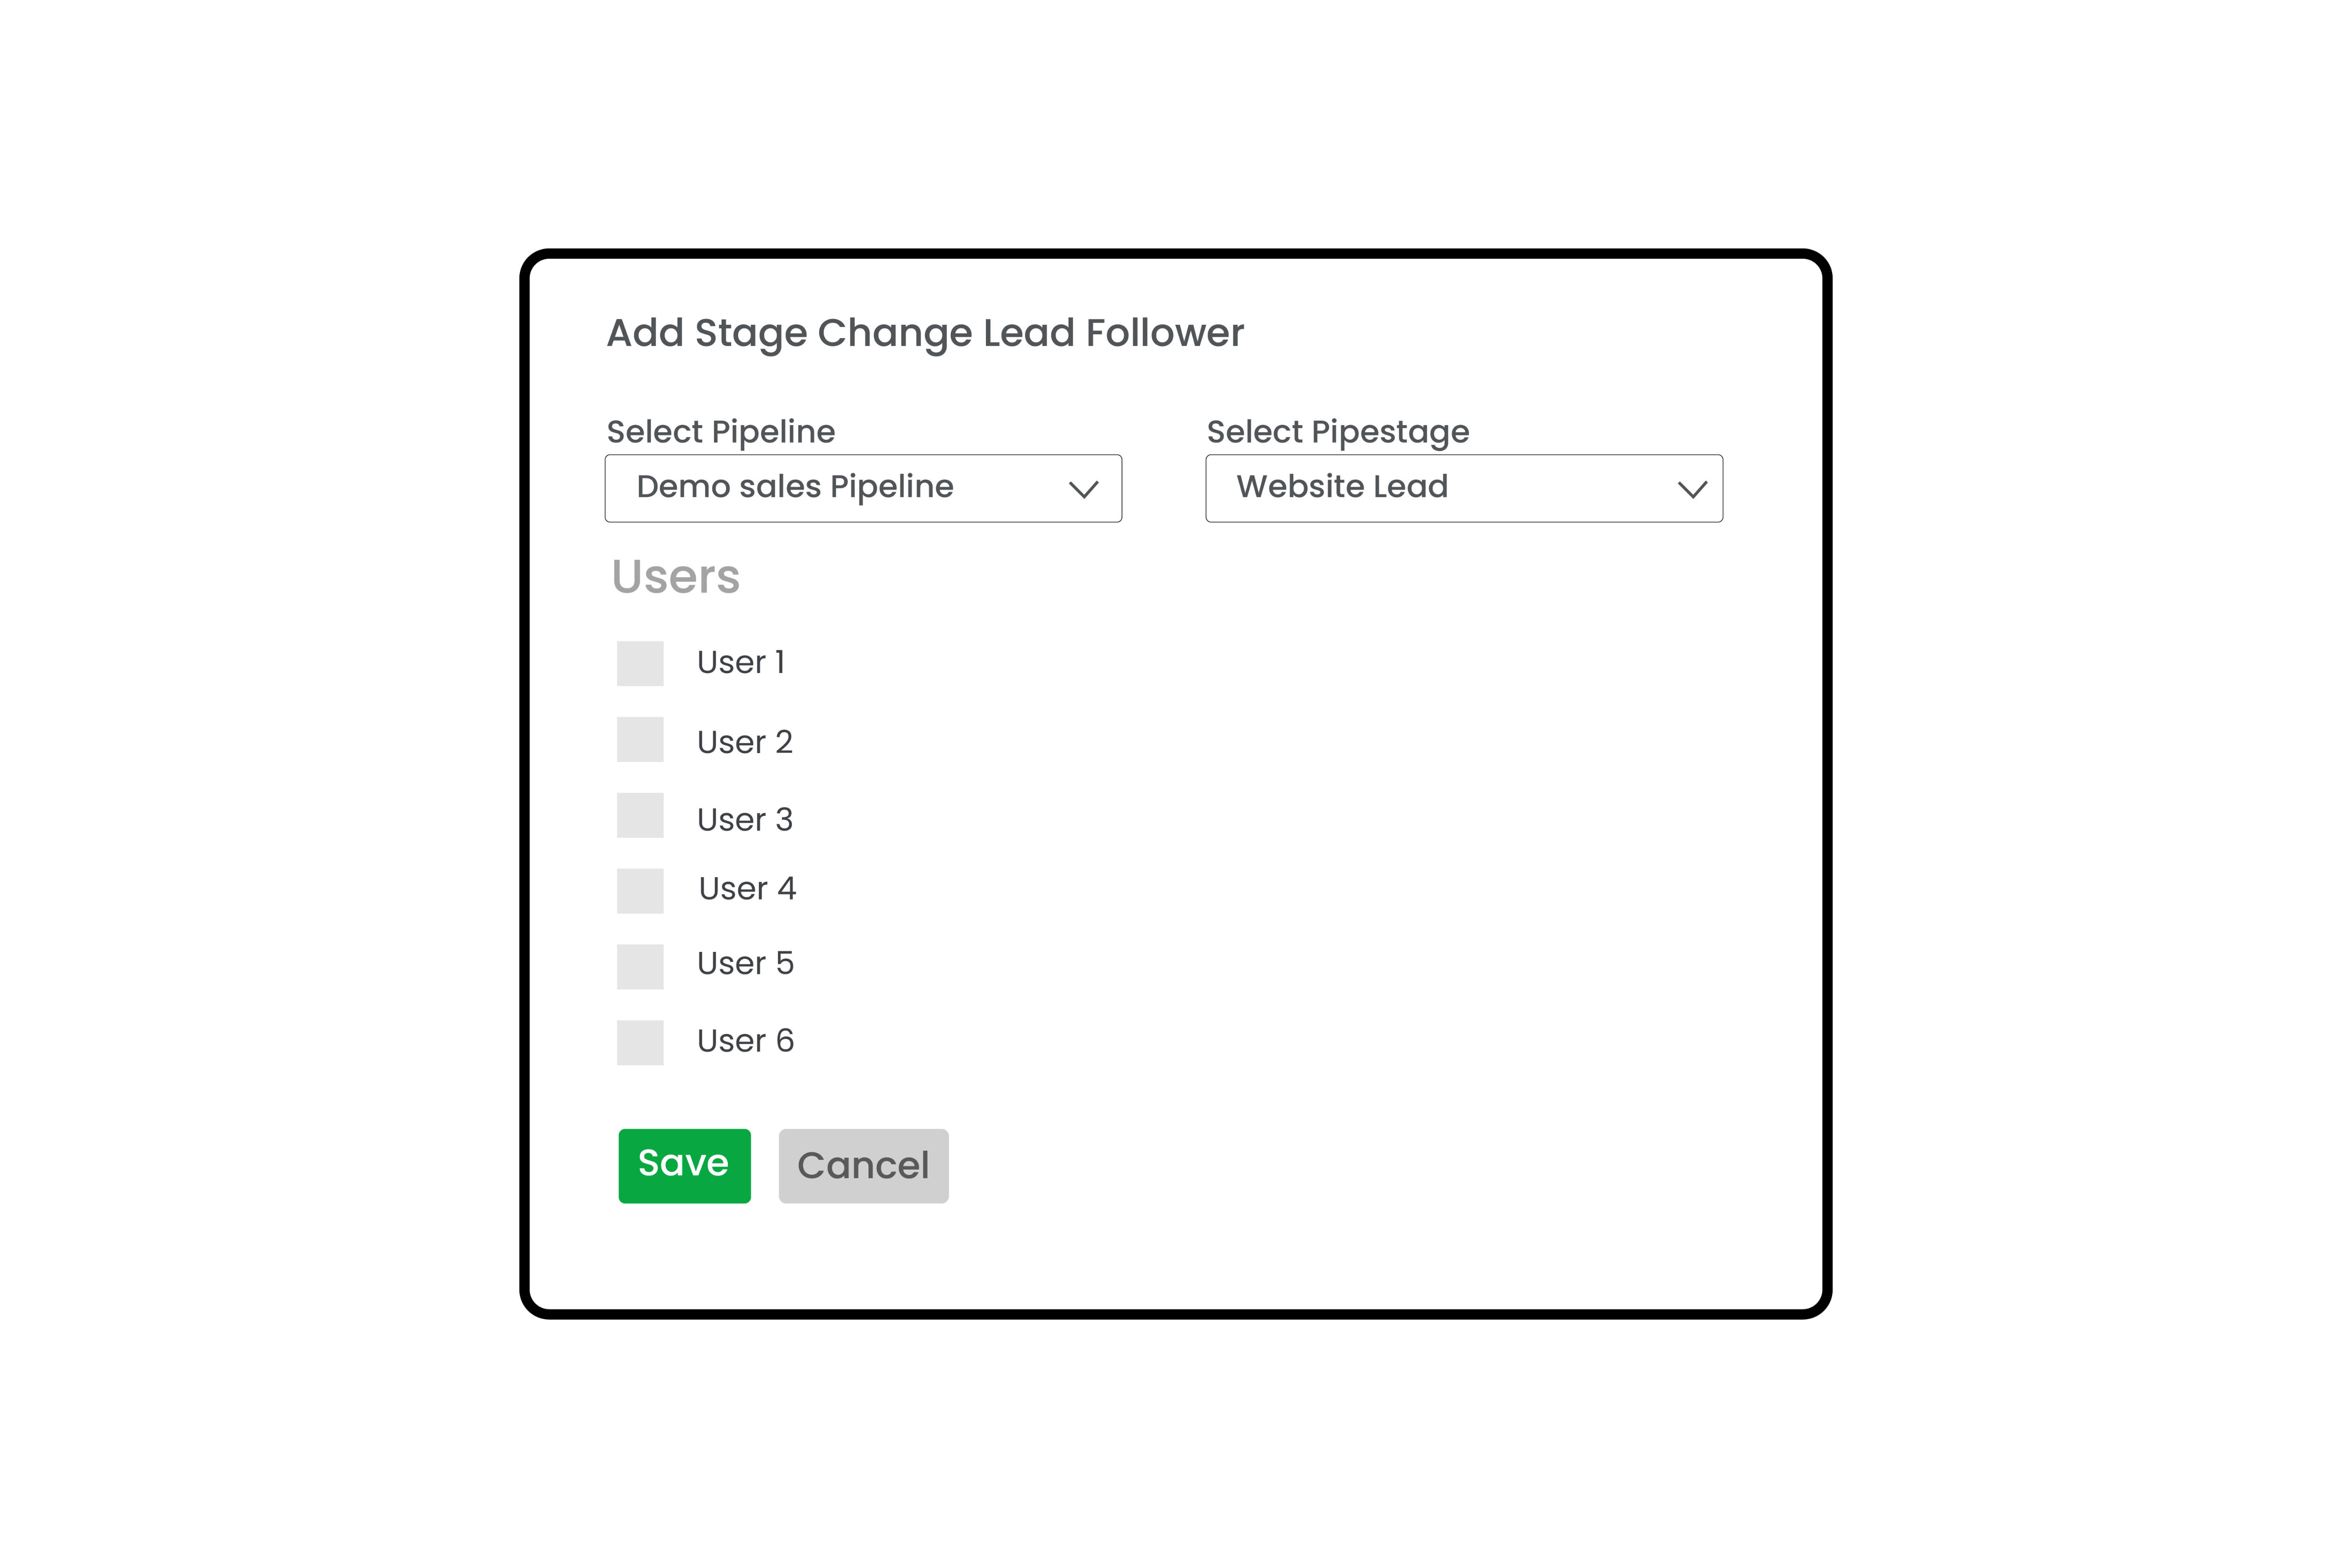2352x1568 pixels.
Task: Click the Select Pipeline field label
Action: (721, 432)
